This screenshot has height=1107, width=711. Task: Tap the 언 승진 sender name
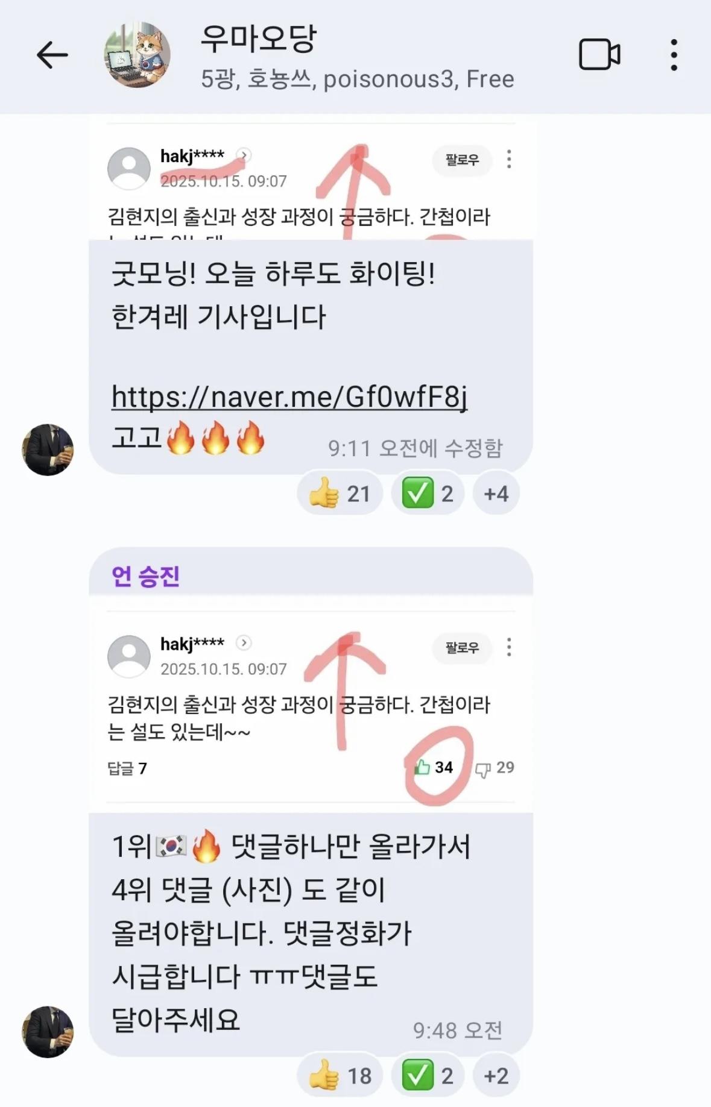[x=145, y=576]
